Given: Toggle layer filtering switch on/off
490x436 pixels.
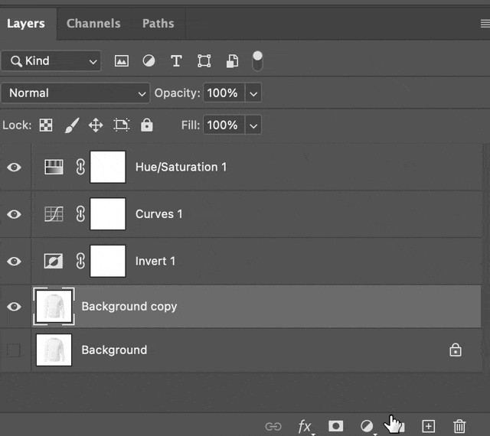Looking at the screenshot, I should coord(257,61).
